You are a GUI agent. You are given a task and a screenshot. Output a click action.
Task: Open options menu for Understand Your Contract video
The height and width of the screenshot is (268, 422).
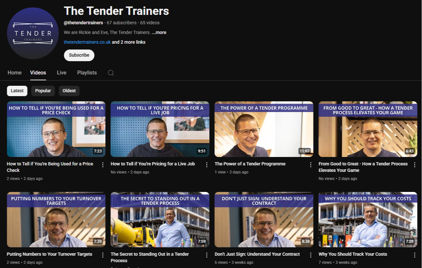click(311, 255)
